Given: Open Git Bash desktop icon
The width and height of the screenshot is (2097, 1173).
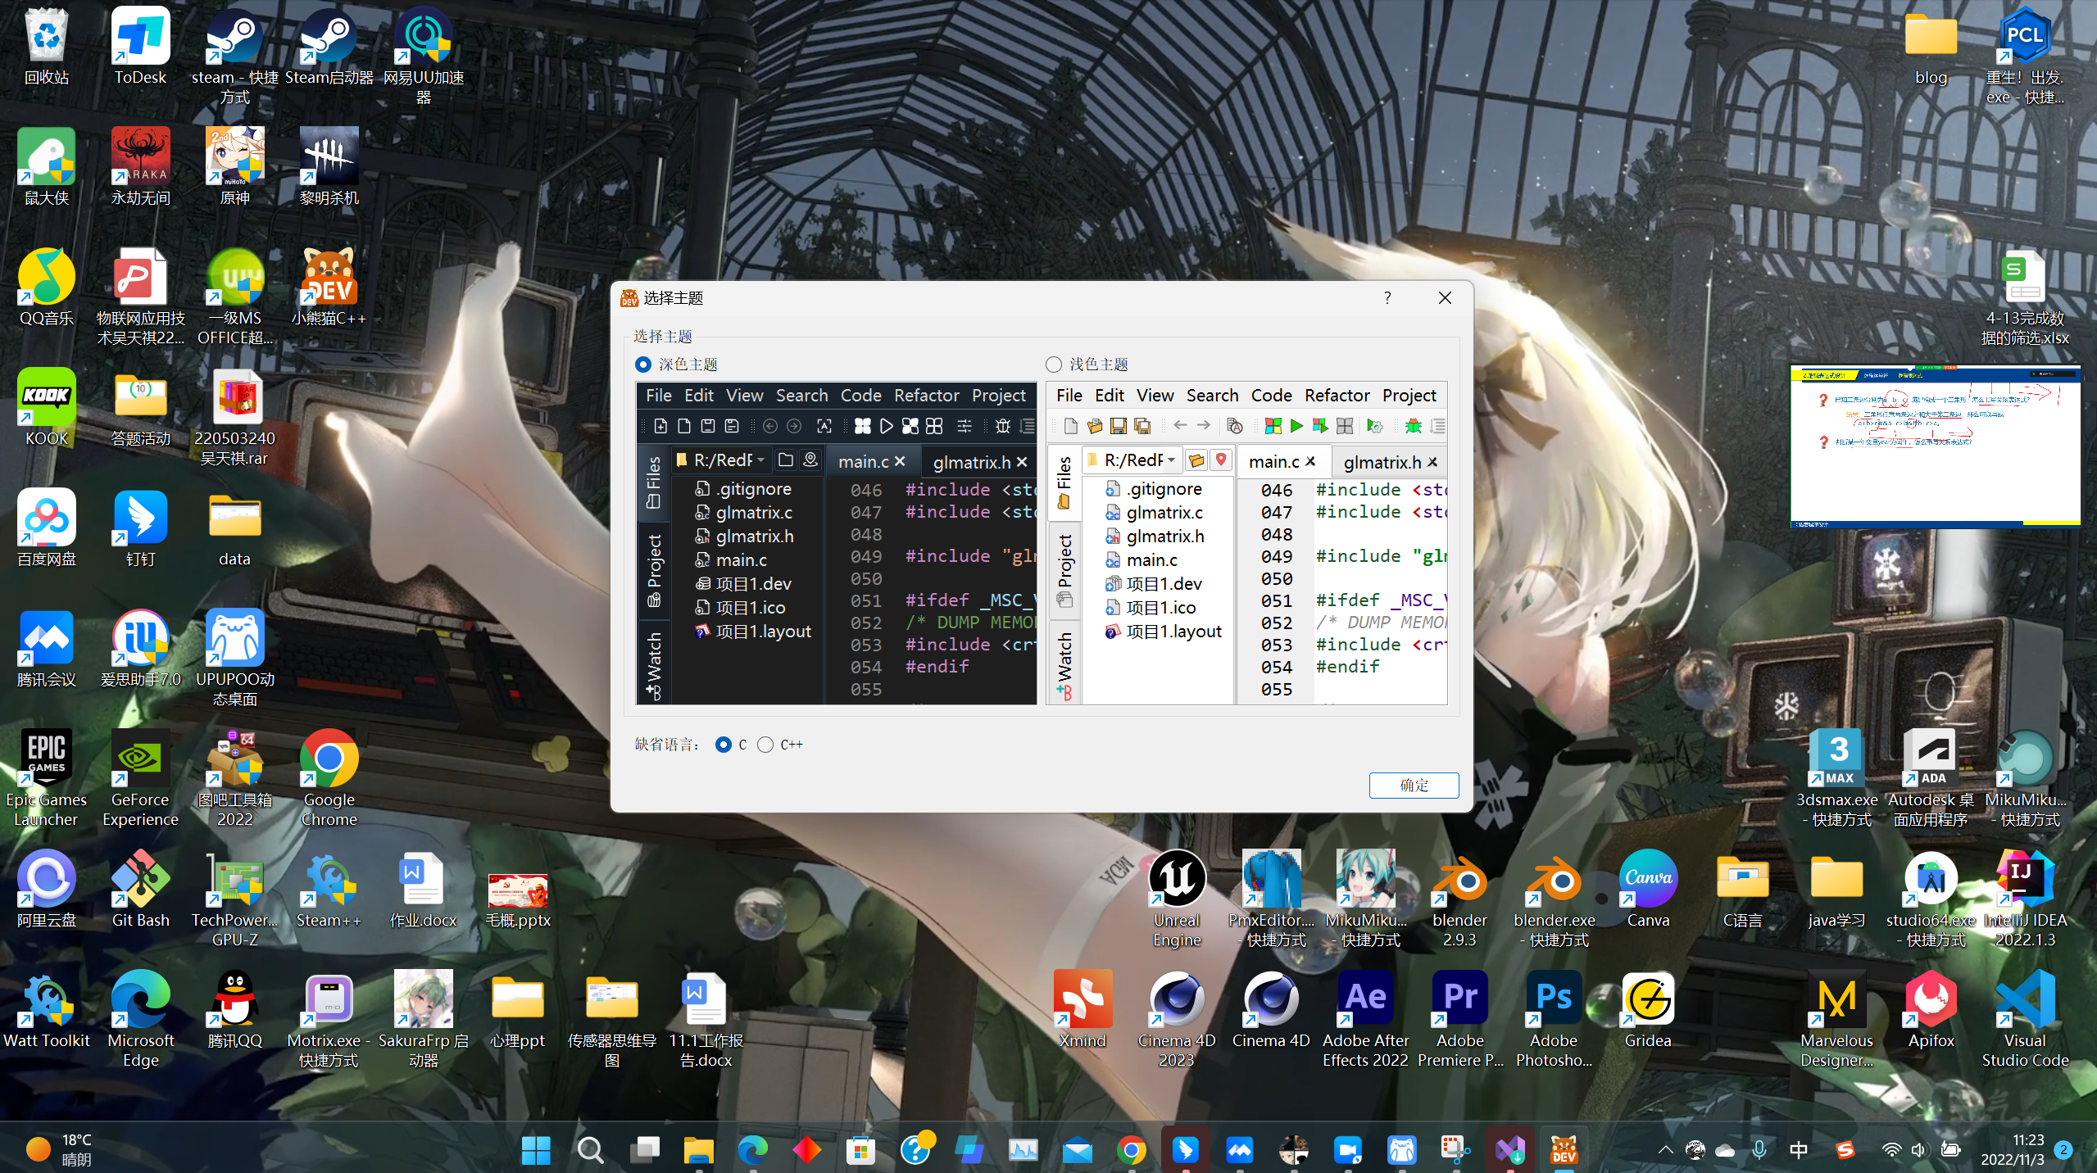Looking at the screenshot, I should [140, 890].
